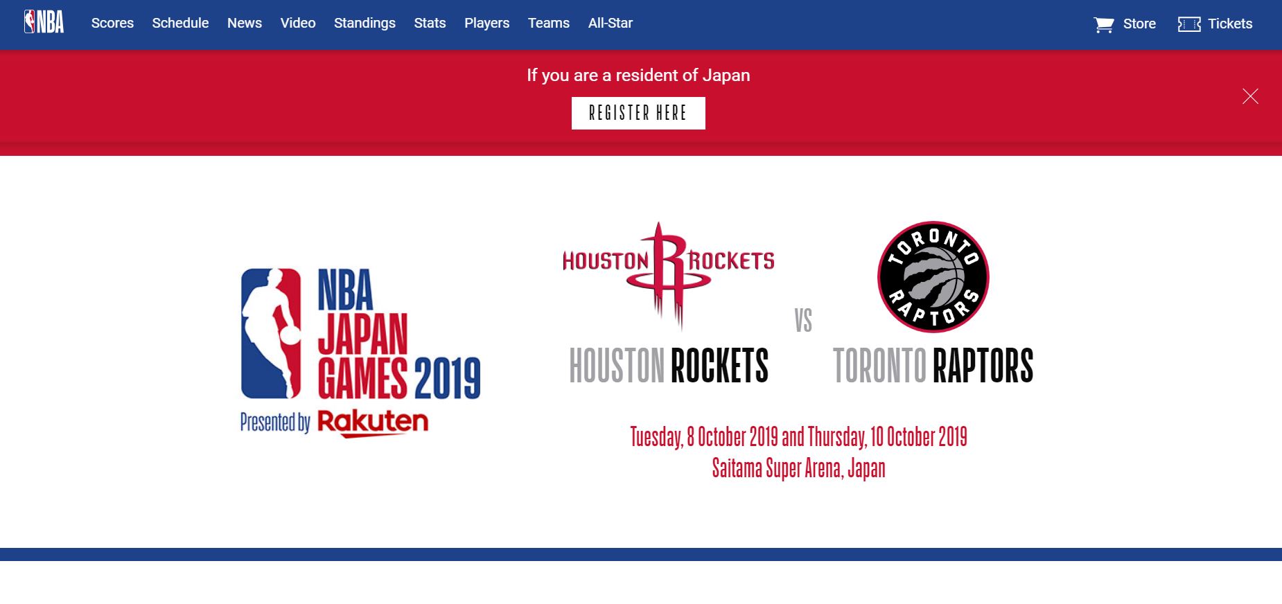Screen dimensions: 1282x604
Task: Click the Toronto Raptors team logo
Action: point(933,277)
